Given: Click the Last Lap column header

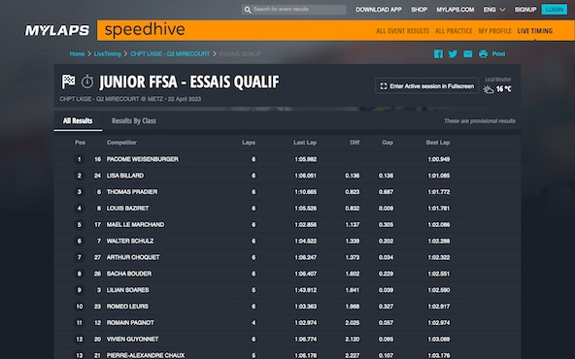Looking at the screenshot, I should coord(305,143).
